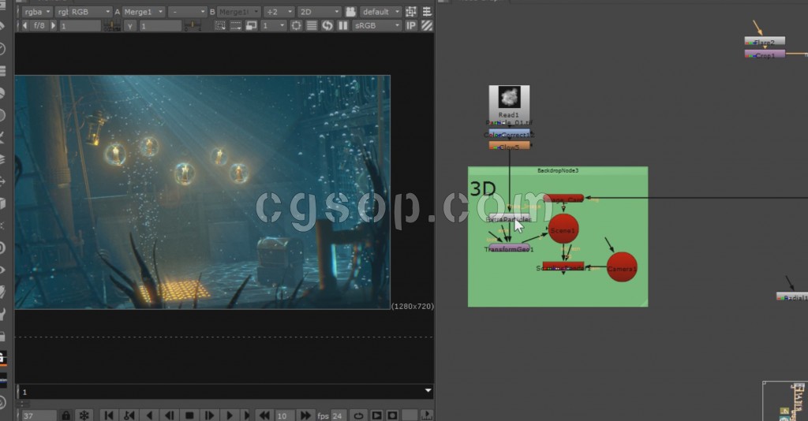Open the 2D view mode dropdown
Viewport: 808px width, 421px height.
tap(319, 11)
